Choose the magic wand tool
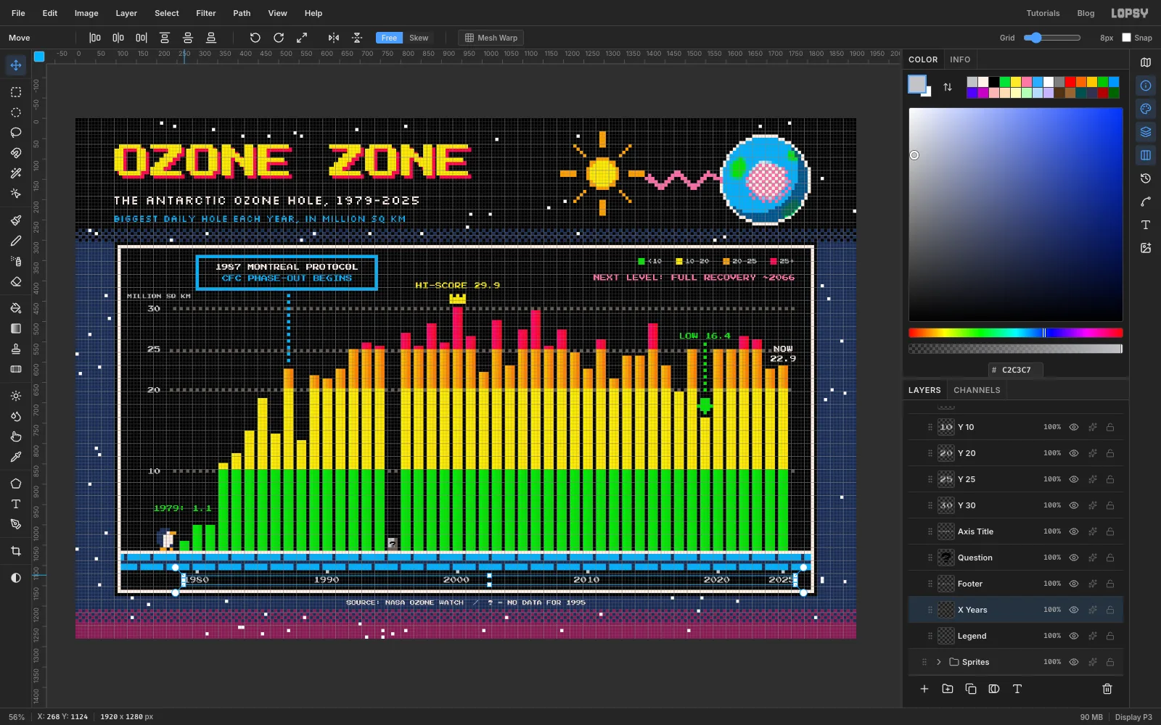 (x=16, y=173)
